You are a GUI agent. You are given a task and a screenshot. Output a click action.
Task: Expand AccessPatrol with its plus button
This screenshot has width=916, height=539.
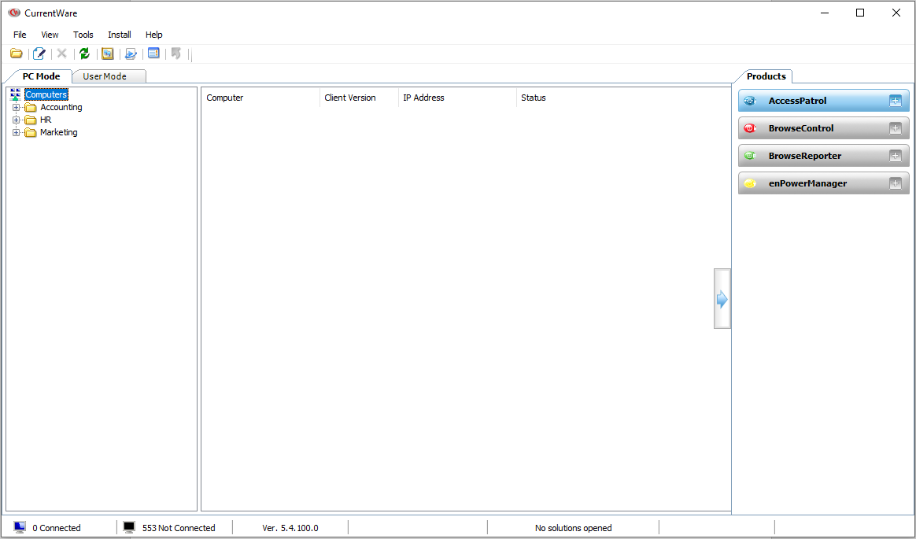click(x=895, y=101)
